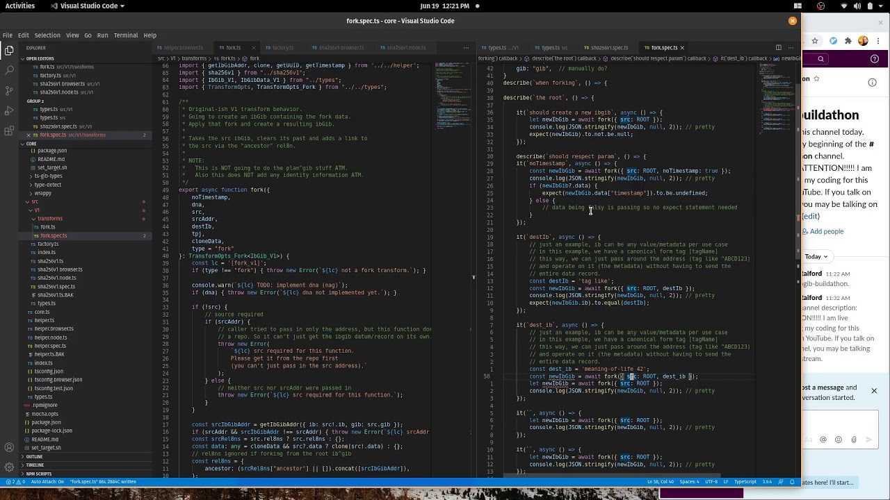Click the edit link in Slack description
Image resolution: width=890 pixels, height=500 pixels.
[811, 217]
